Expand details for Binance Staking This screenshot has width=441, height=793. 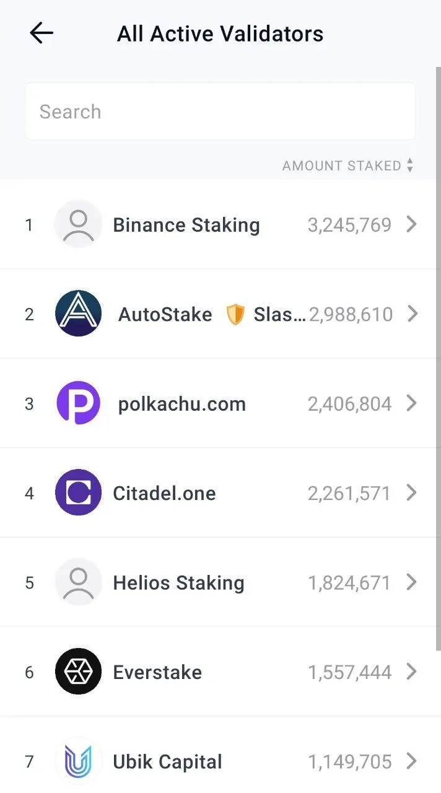(412, 224)
